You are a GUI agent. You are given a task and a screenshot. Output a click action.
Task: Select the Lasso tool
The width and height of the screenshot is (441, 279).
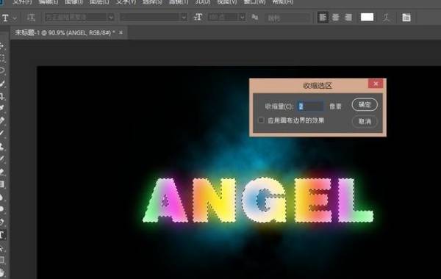(x=2, y=70)
